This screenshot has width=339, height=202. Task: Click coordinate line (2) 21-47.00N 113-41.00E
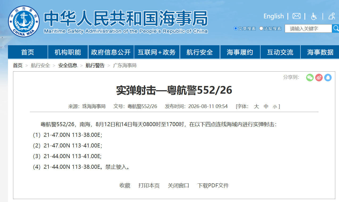pos(68,146)
